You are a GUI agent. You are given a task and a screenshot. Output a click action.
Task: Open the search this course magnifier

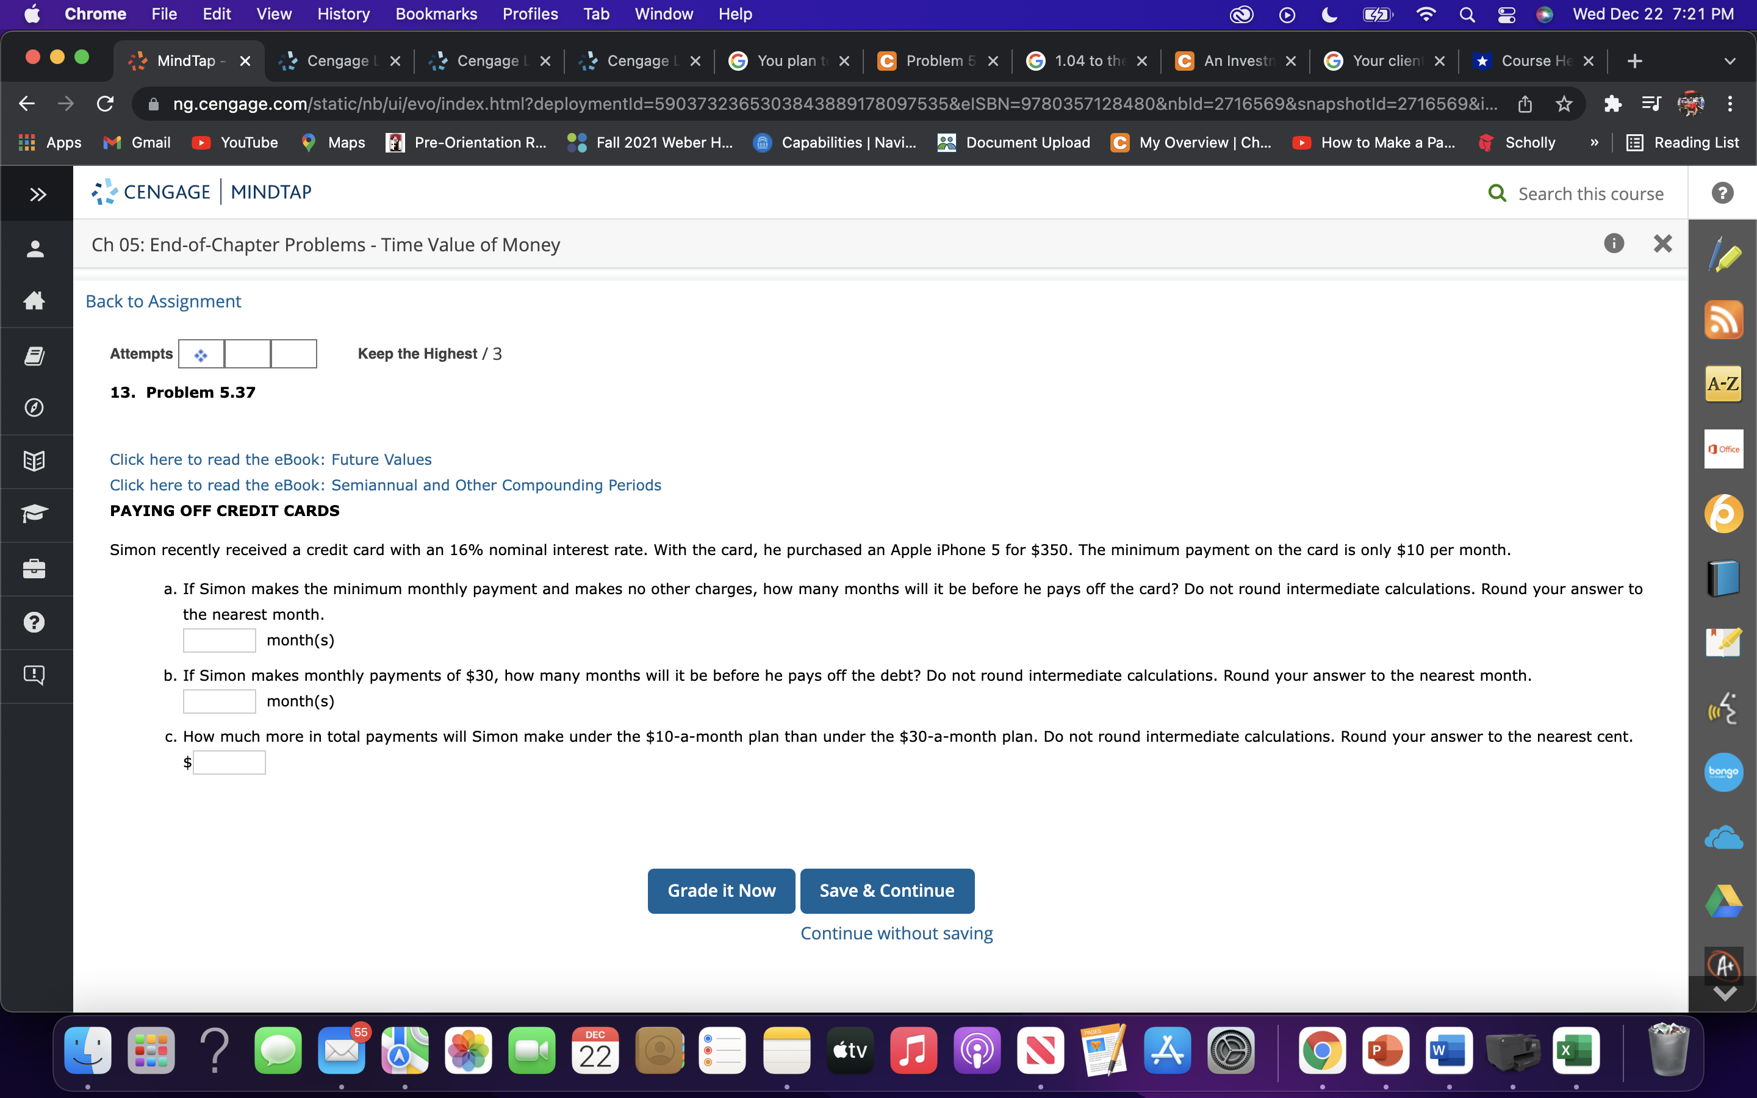pos(1497,193)
